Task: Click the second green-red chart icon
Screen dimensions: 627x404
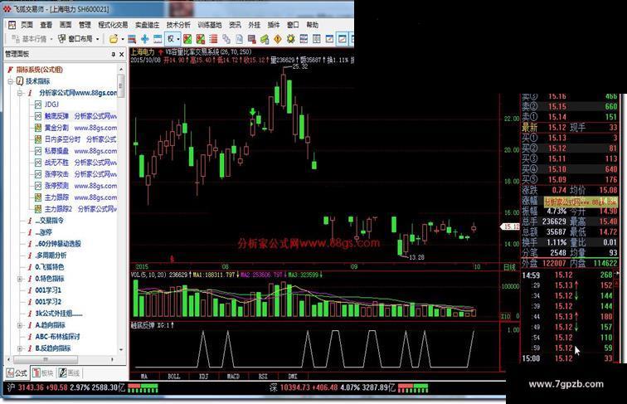Action: pyautogui.click(x=201, y=39)
